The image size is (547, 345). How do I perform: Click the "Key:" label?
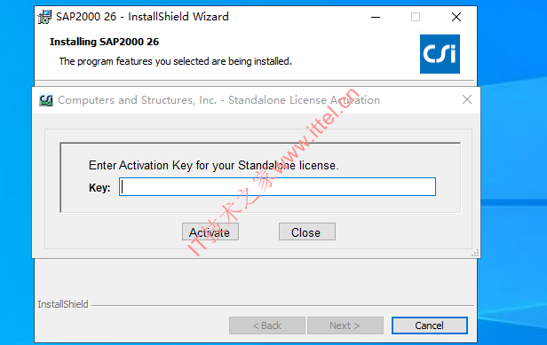[x=99, y=188]
